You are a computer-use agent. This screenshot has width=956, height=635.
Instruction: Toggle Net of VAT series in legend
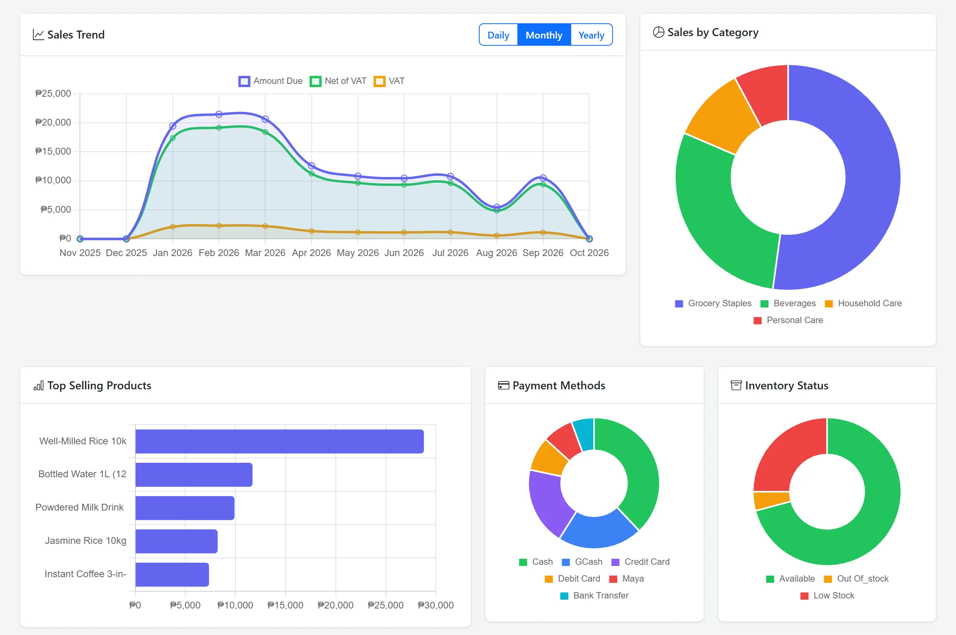click(x=338, y=81)
